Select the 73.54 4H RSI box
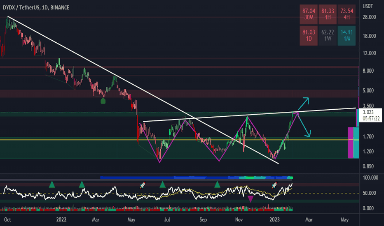Screen dimensions: 384x226 pyautogui.click(x=347, y=14)
